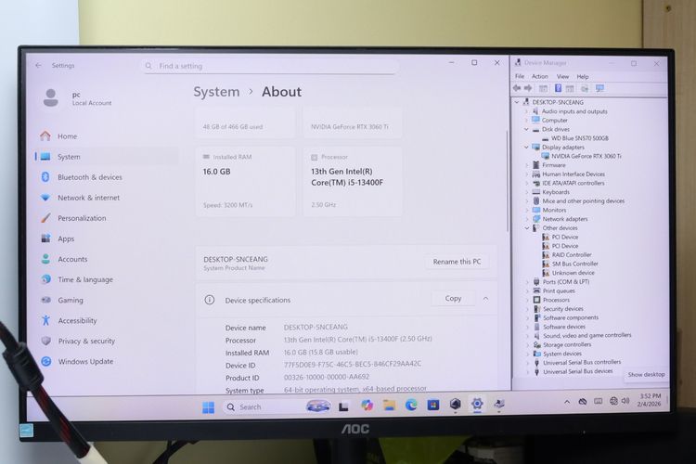
Task: Select WD Blue SN570 500GB drive
Action: [580, 138]
